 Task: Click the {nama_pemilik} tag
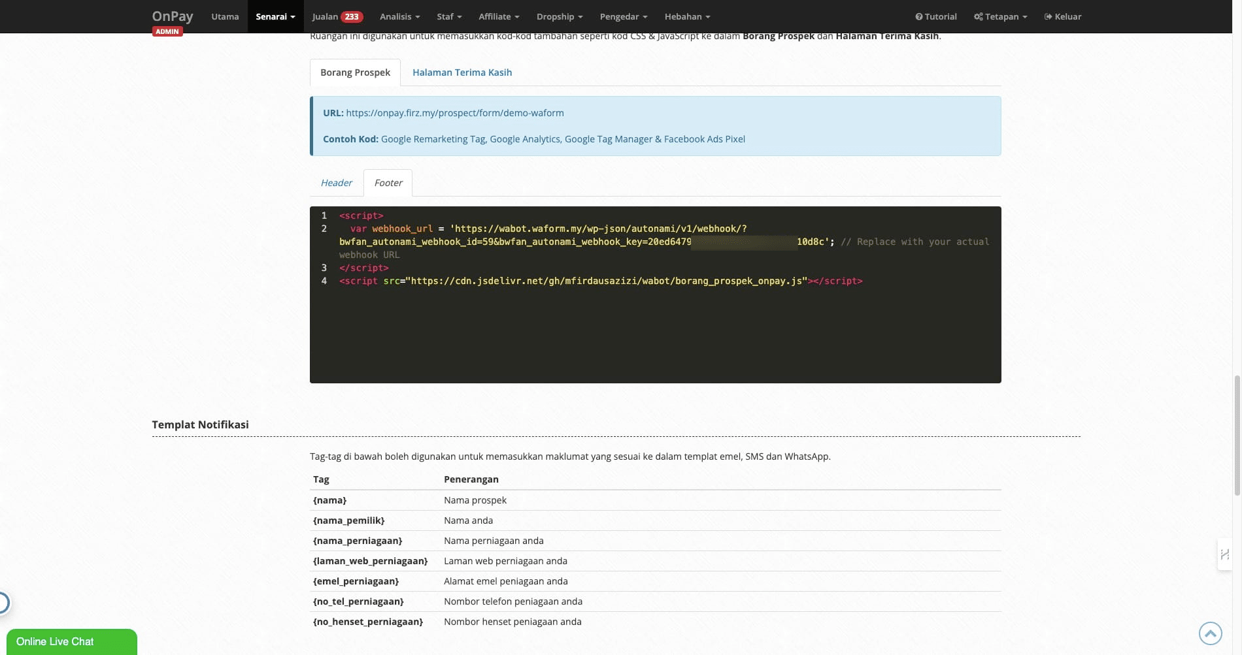pos(348,520)
